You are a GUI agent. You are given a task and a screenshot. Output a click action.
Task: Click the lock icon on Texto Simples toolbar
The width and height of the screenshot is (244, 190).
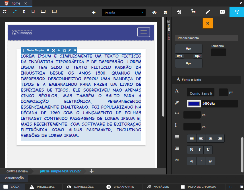click(x=48, y=50)
